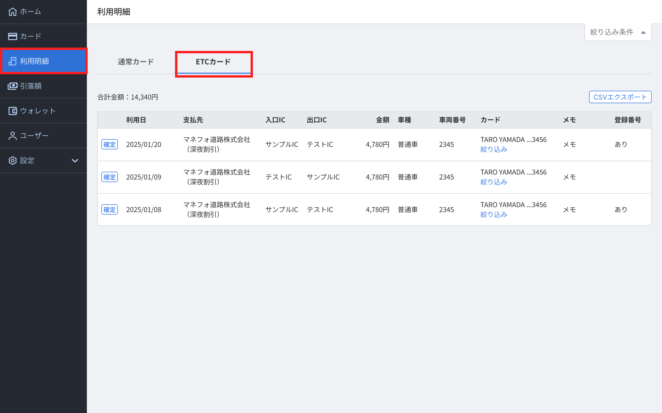This screenshot has width=662, height=413.
Task: Click the Card icon in sidebar
Action: (x=13, y=36)
